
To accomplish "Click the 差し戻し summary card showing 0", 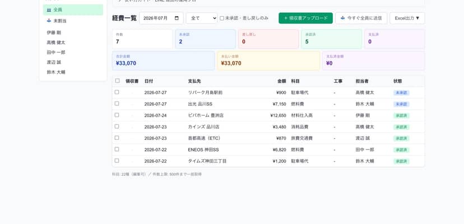I will pyautogui.click(x=268, y=39).
